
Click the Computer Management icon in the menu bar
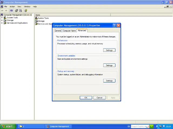2,6
